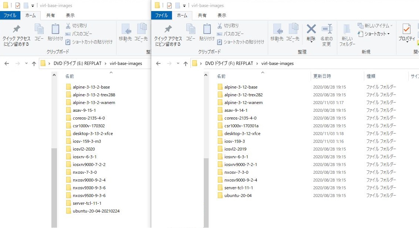Click left window nav pane scrollbar up arrow
This screenshot has height=228, width=419.
click(x=54, y=75)
